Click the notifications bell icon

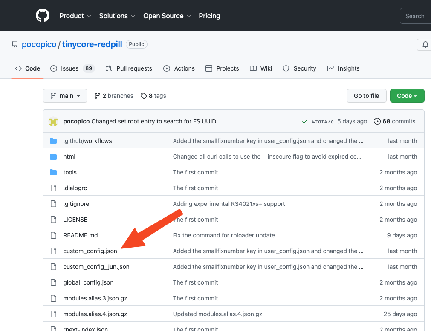pos(425,45)
